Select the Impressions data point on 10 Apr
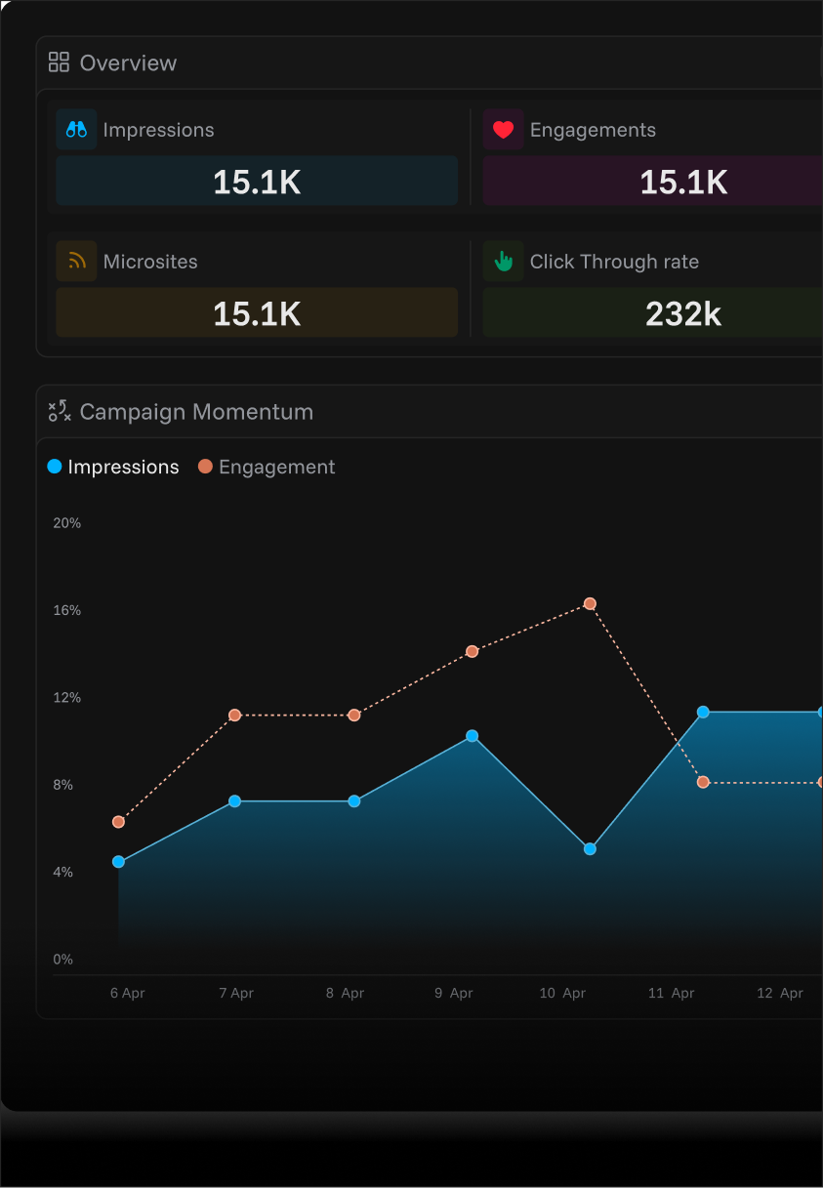The image size is (823, 1188). coord(590,849)
